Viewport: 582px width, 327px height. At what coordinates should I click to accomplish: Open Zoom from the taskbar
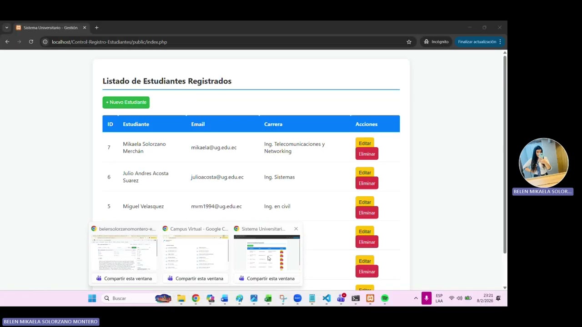[297, 298]
